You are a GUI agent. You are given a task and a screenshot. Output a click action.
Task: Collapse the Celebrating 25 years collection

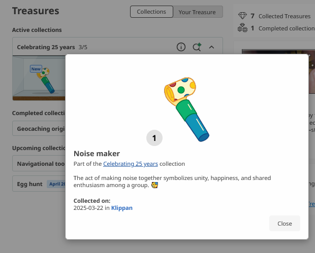point(212,47)
